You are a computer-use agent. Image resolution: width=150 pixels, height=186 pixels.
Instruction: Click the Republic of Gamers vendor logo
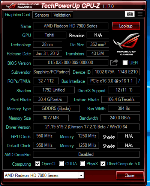click(x=126, y=44)
